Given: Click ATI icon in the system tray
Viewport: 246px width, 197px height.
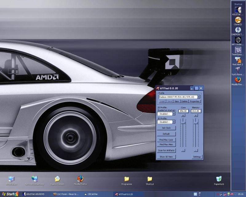Looking at the screenshot, I should [232, 194].
